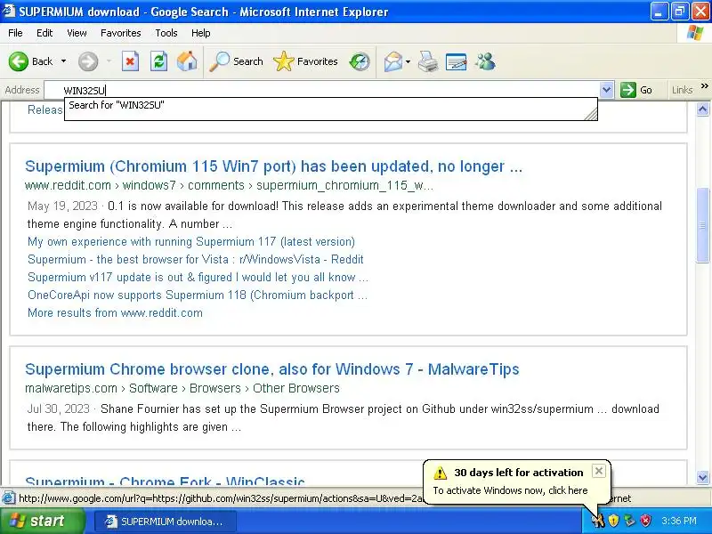Open the File menu

(15, 33)
